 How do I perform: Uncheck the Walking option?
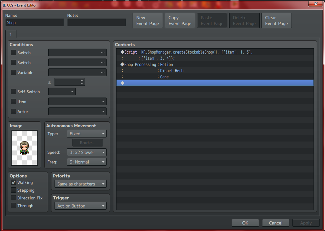(x=13, y=182)
